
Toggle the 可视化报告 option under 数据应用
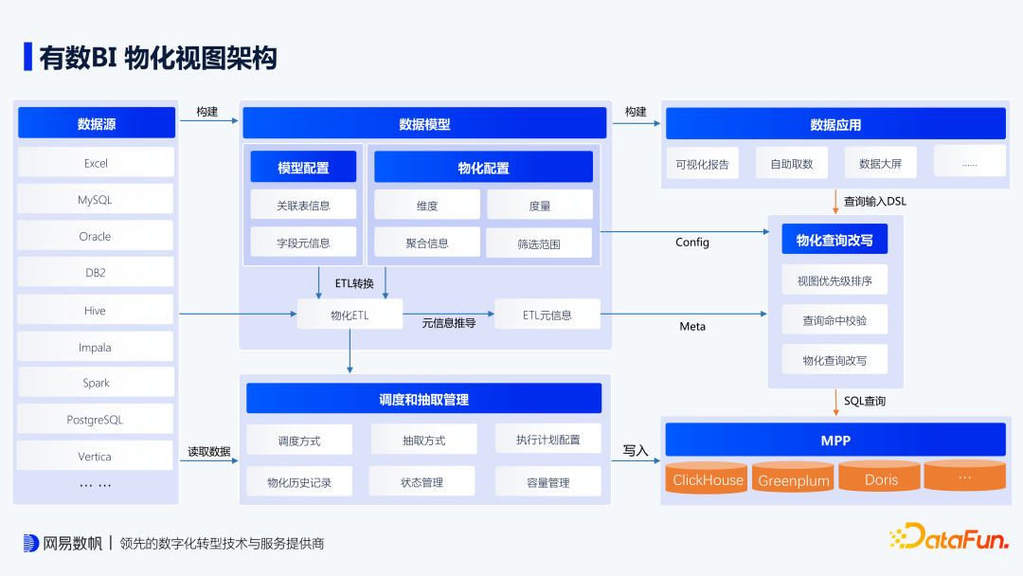(702, 162)
